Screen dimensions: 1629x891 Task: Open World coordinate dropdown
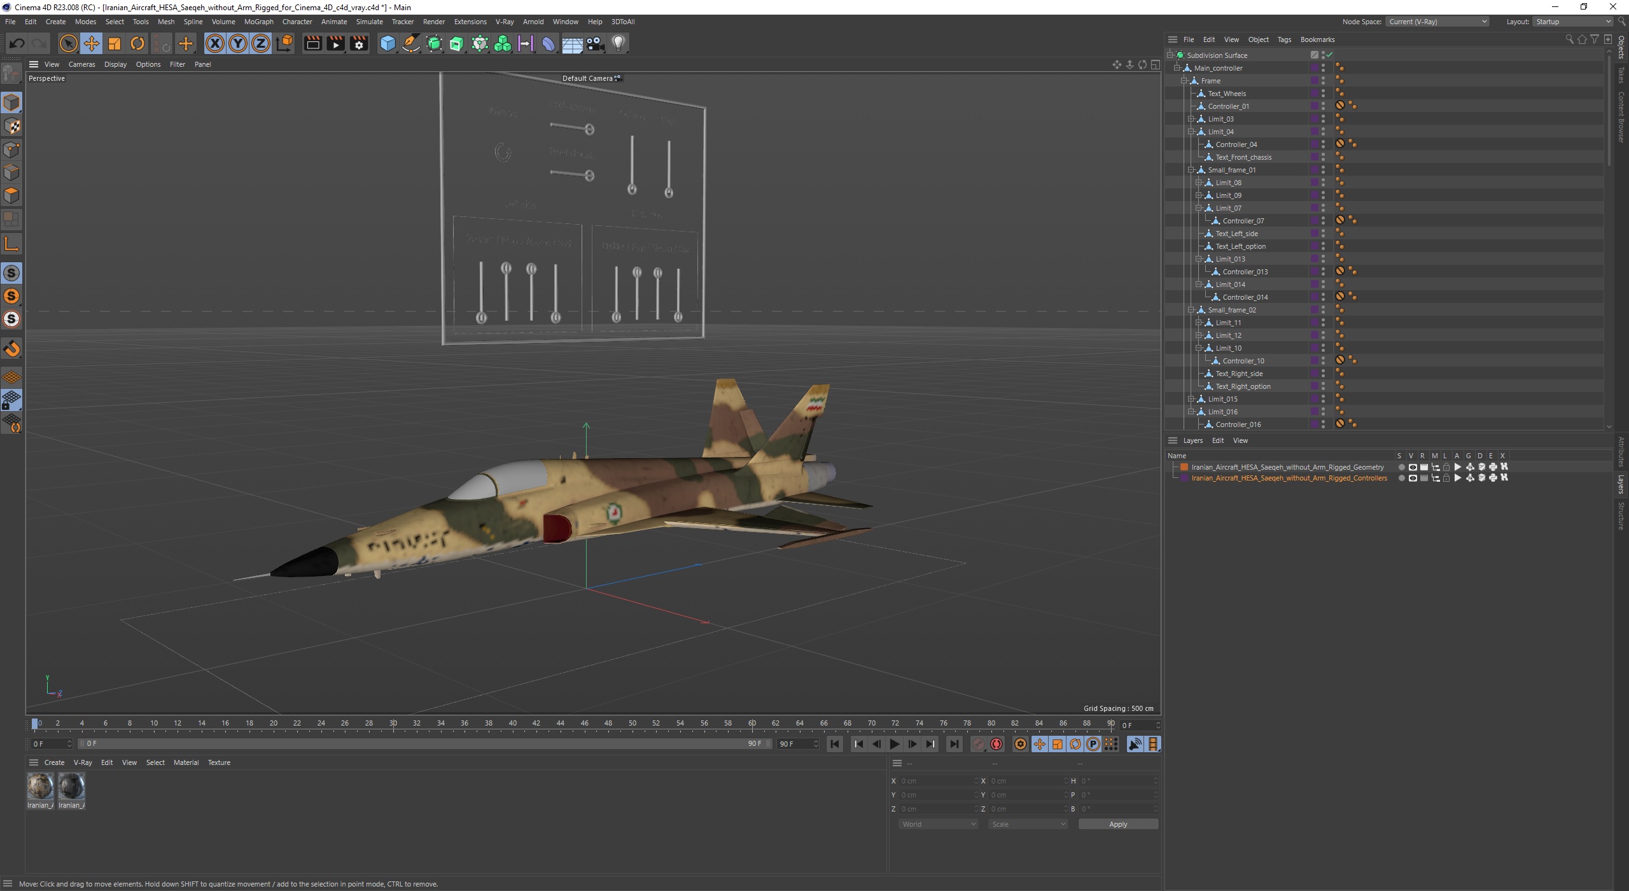point(938,824)
